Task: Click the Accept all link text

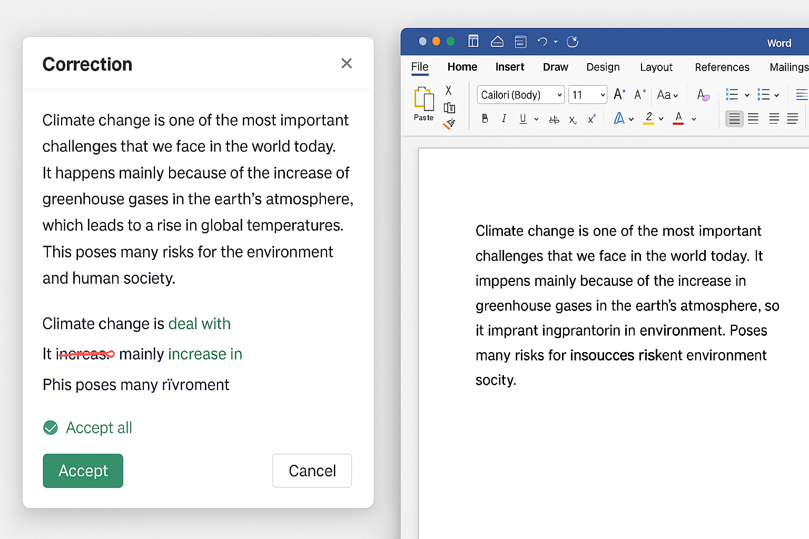Action: coord(99,428)
